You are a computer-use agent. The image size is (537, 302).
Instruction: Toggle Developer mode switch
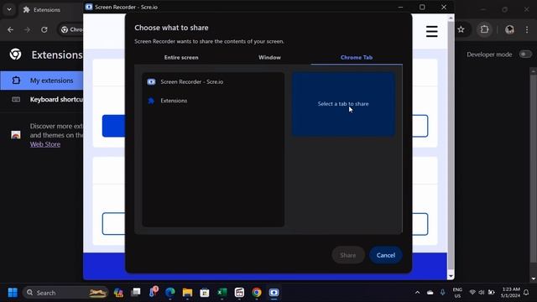(525, 54)
